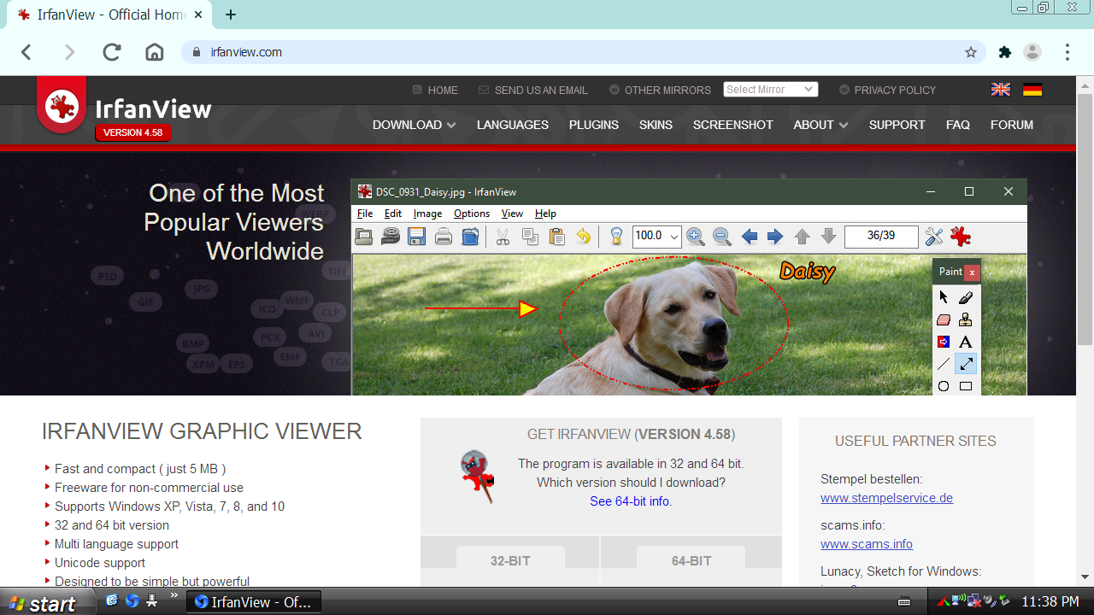The height and width of the screenshot is (615, 1094).
Task: Open the SUPPORT nav item
Action: [x=897, y=125]
